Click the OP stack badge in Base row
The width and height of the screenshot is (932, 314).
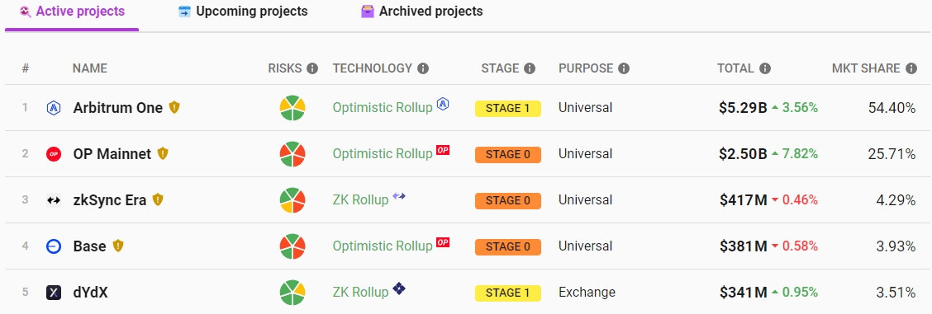(443, 241)
